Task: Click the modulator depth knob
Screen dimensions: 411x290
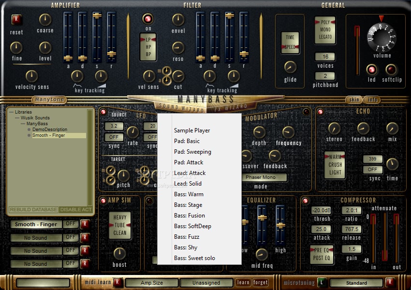Action: pyautogui.click(x=259, y=132)
